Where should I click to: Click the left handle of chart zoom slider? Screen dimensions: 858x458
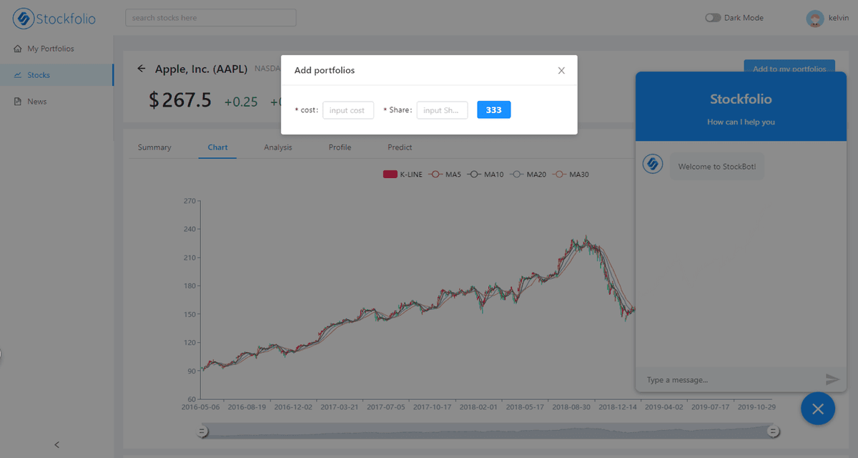pyautogui.click(x=202, y=431)
